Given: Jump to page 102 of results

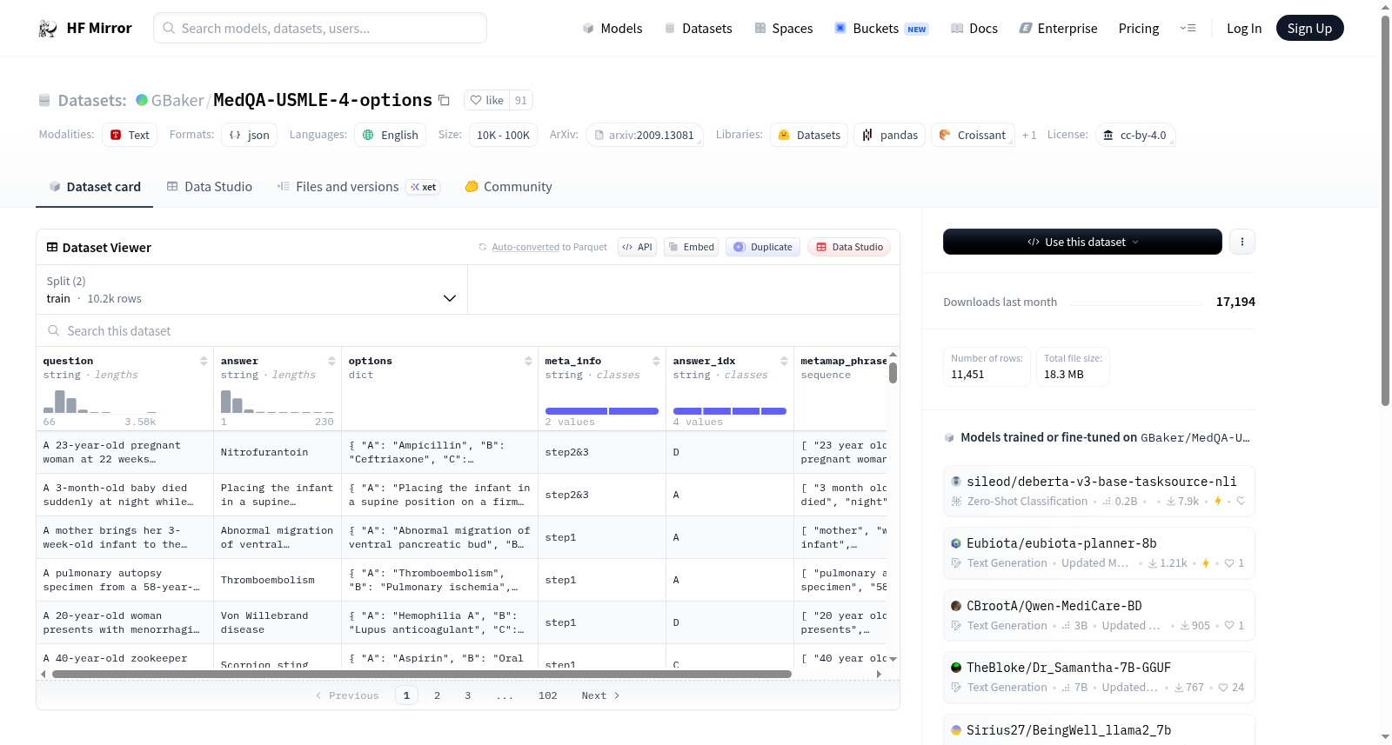Looking at the screenshot, I should (547, 695).
